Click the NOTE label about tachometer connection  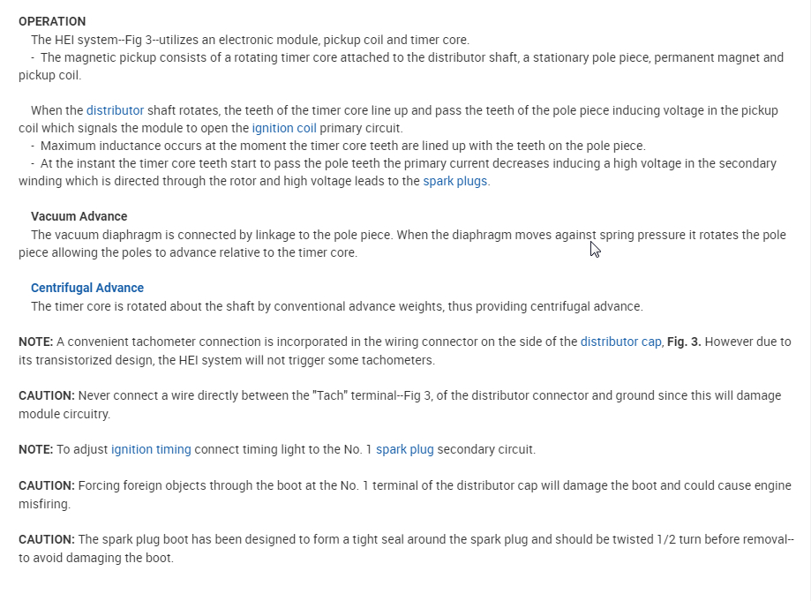36,342
